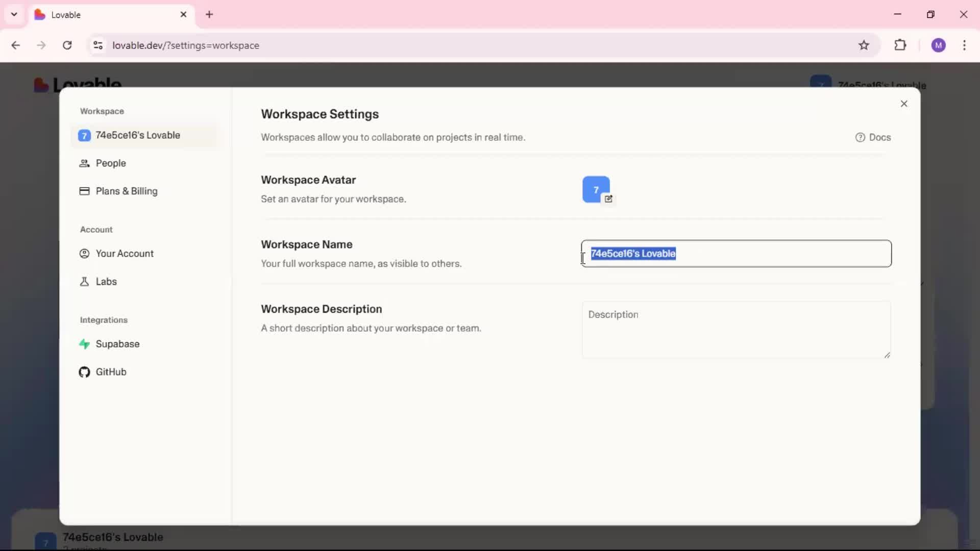The image size is (980, 551).
Task: Open a new browser tab
Action: click(209, 14)
